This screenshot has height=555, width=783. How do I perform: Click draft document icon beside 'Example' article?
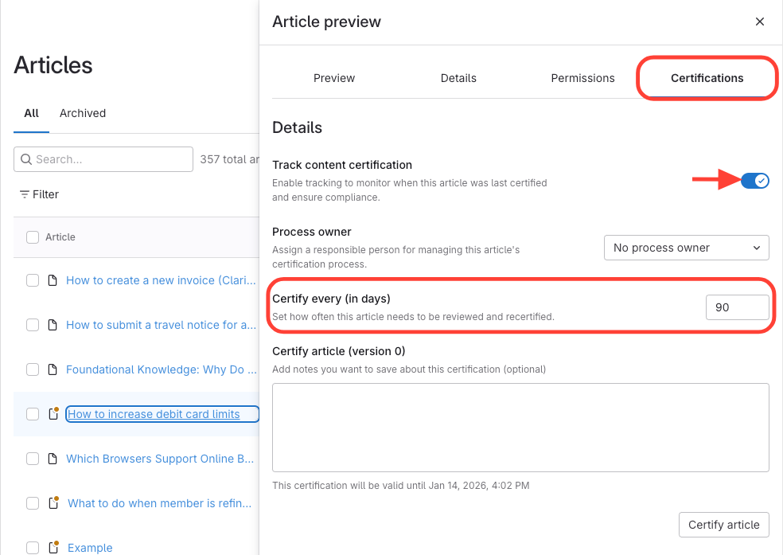coord(53,548)
